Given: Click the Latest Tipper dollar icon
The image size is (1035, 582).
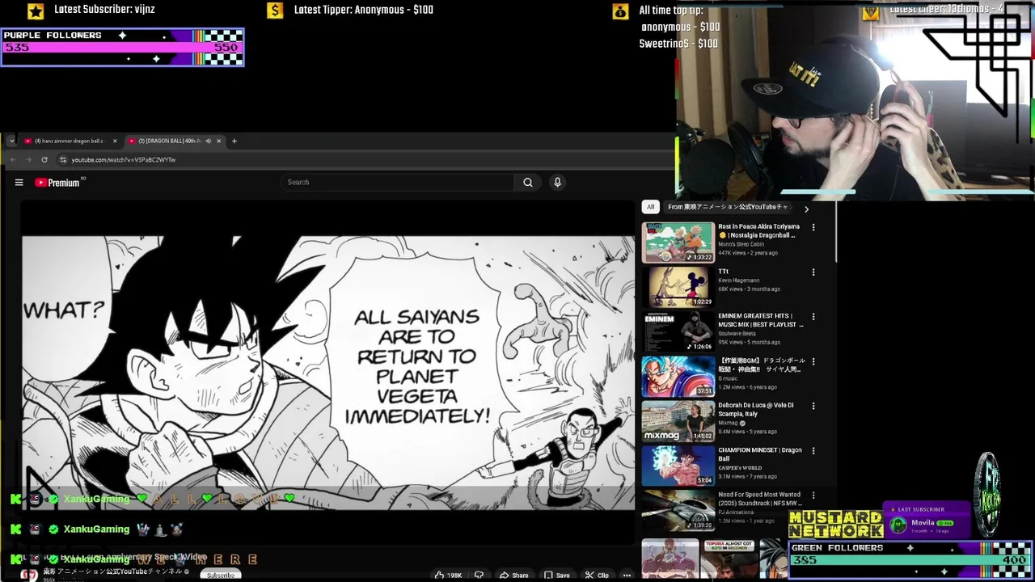Looking at the screenshot, I should [x=275, y=11].
